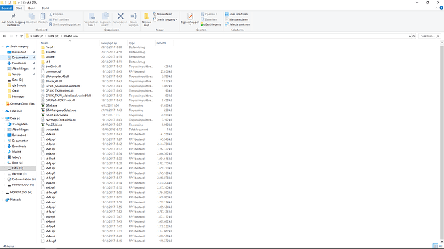Select the GTA5.exe file
The height and width of the screenshot is (249, 444).
tap(51, 105)
